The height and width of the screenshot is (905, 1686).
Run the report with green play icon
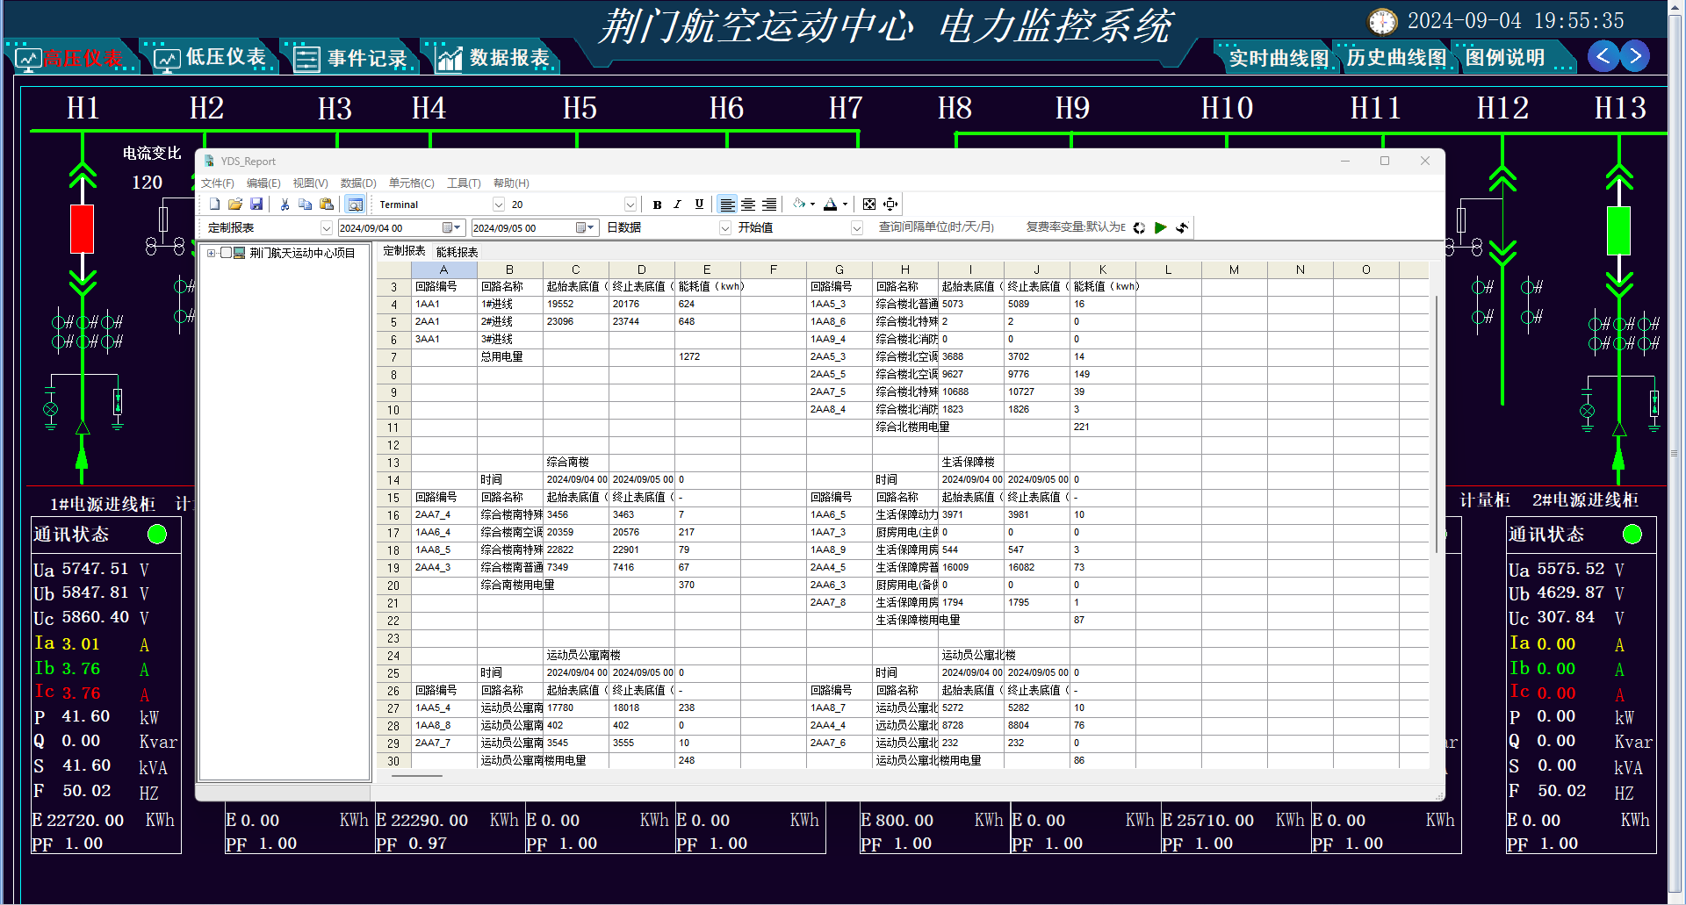[x=1160, y=227]
